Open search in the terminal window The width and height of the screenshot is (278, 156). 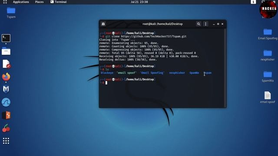point(199,24)
